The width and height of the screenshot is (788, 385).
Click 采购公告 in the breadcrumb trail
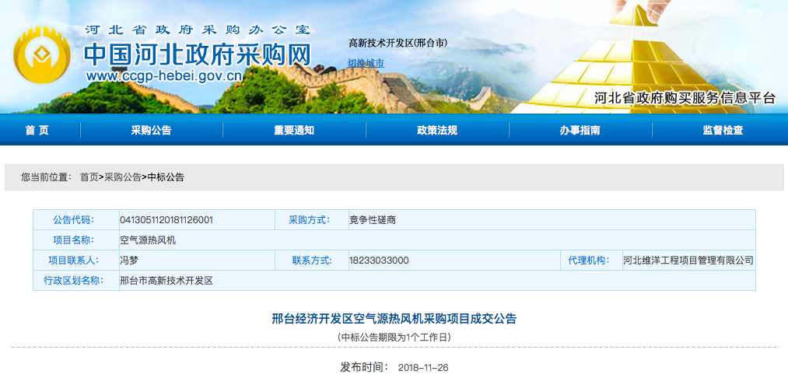click(x=123, y=177)
